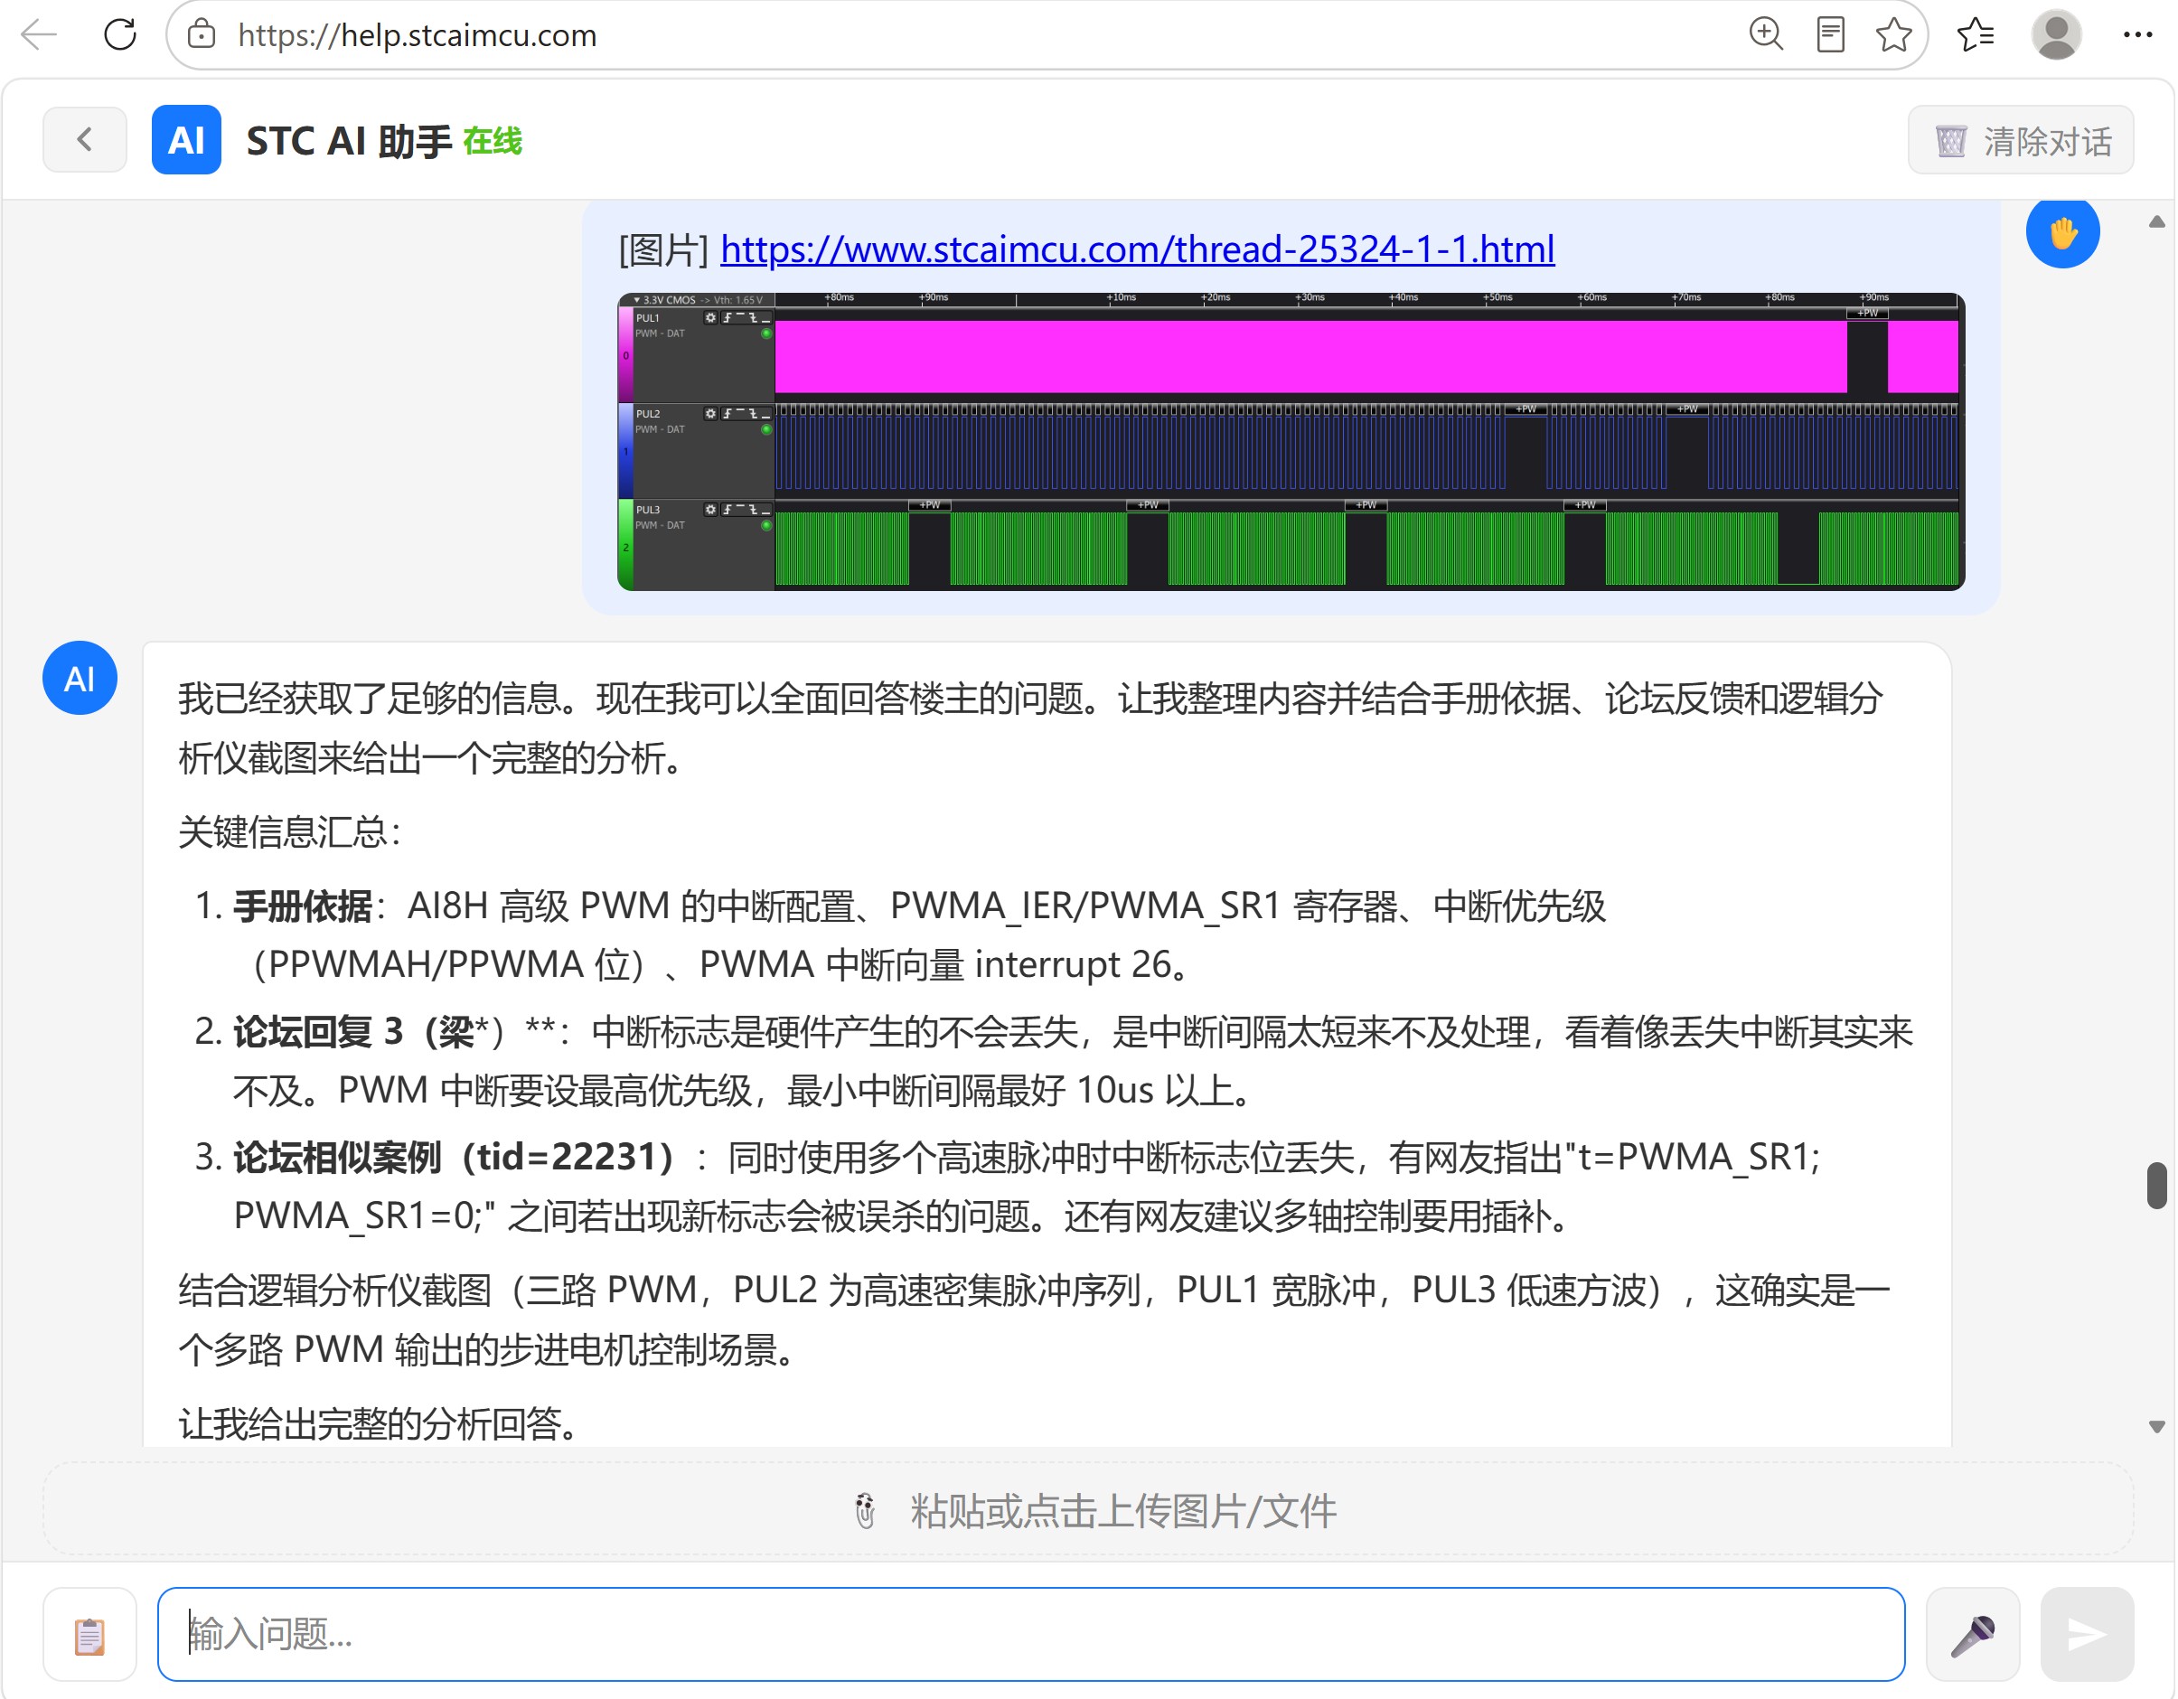Click the microphone voice input button
This screenshot has width=2178, height=1699.
pos(1973,1634)
